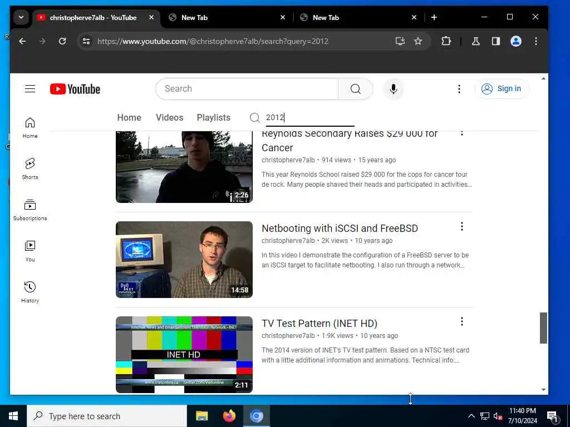This screenshot has height=427, width=570.
Task: Switch to the second New Tab
Action: click(x=357, y=17)
